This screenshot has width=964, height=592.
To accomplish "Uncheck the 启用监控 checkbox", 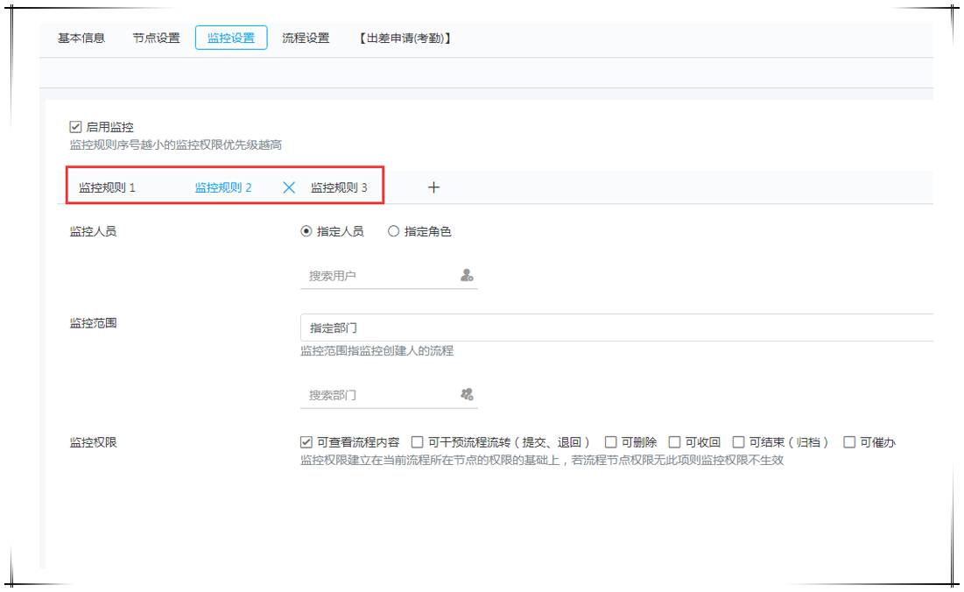I will point(75,127).
